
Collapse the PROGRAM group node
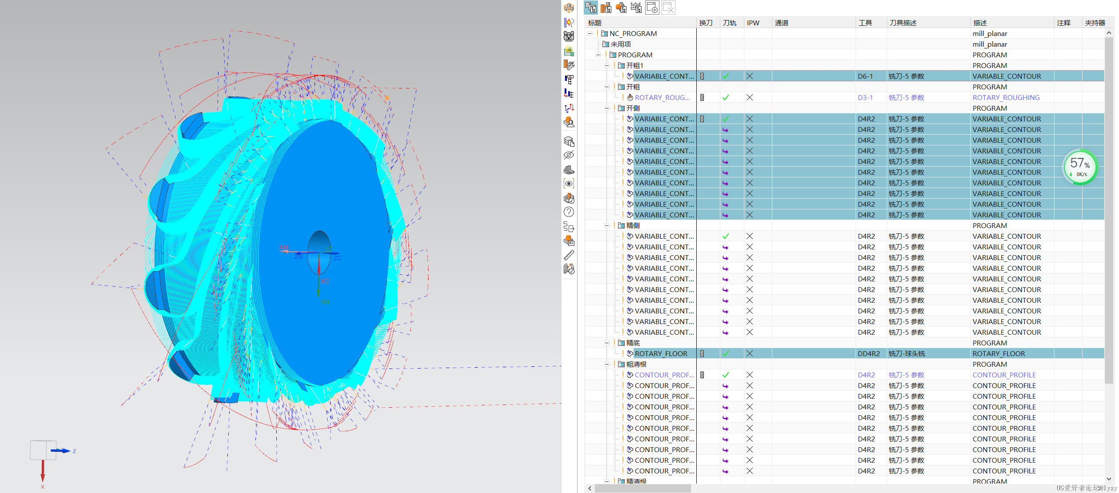point(598,55)
